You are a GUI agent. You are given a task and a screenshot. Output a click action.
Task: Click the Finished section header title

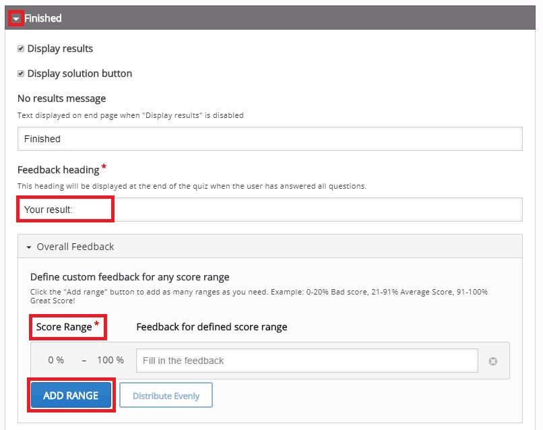click(x=43, y=18)
